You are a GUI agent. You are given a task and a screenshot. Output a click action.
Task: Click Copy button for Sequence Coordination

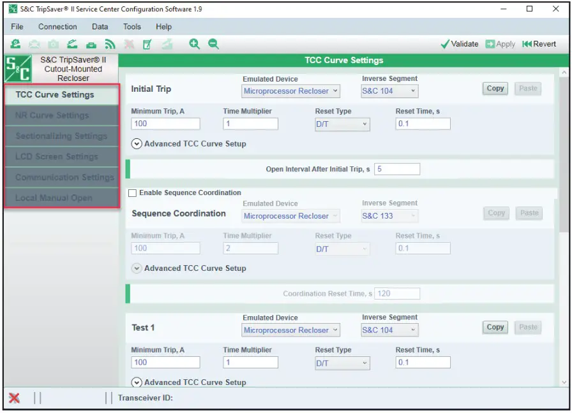[496, 213]
